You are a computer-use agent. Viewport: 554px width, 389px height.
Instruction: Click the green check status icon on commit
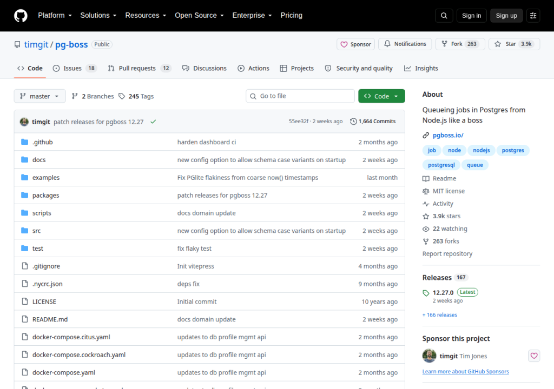(153, 122)
